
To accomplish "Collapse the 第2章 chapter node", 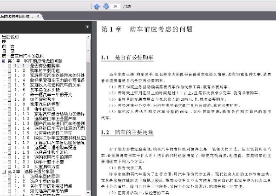I will 4,172.
